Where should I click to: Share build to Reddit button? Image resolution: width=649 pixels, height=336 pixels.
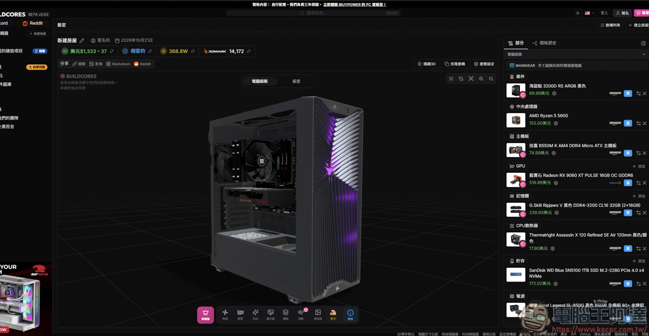pyautogui.click(x=143, y=64)
